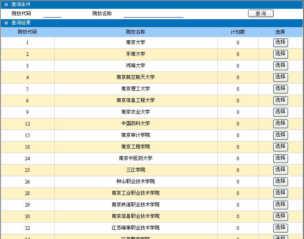The height and width of the screenshot is (239, 304).
Task: Select 南京工程学院 with 选择 button
Action: click(280, 147)
